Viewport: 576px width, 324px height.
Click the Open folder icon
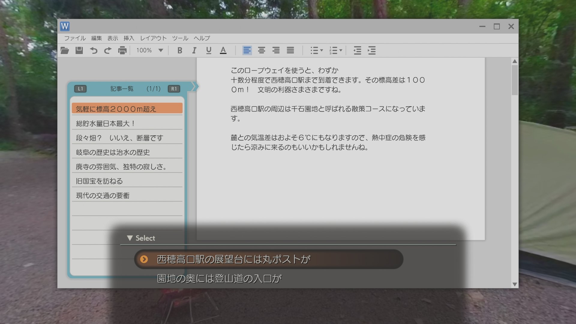click(64, 50)
